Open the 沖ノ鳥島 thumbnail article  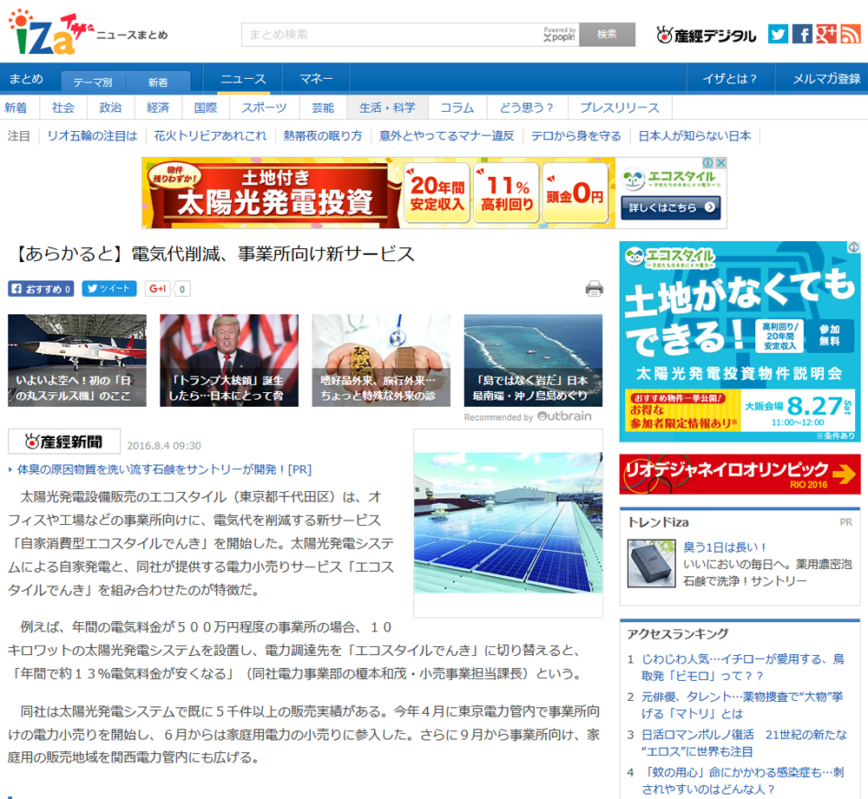533,360
